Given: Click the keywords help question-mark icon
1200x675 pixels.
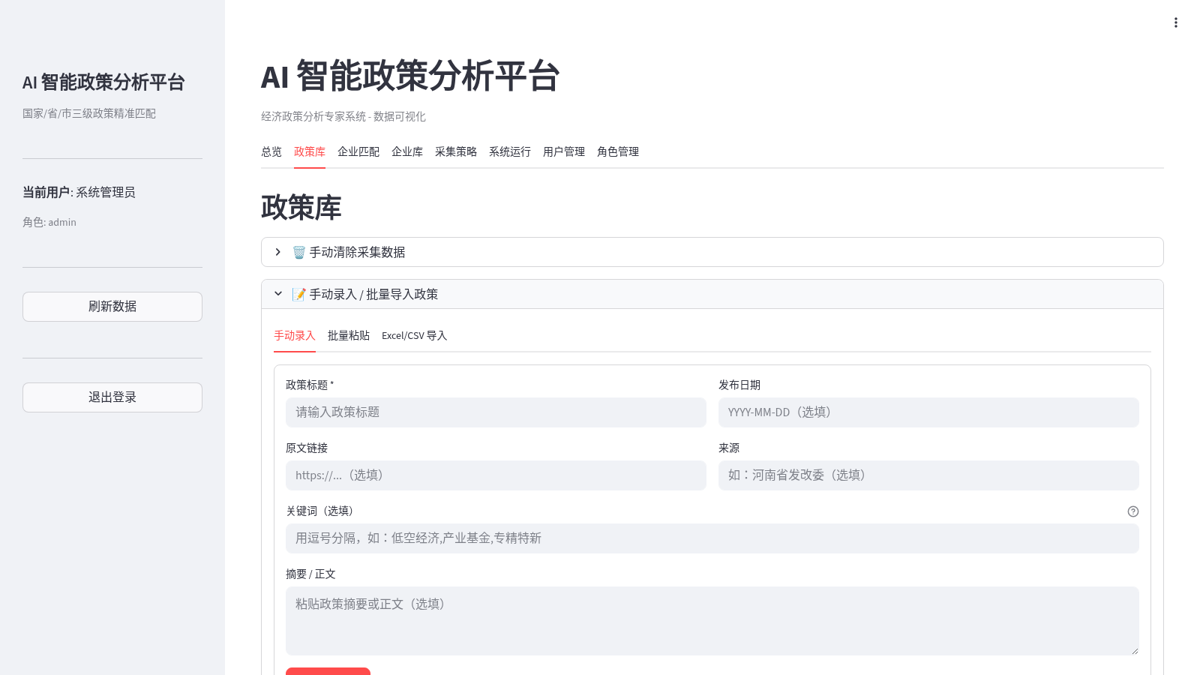Looking at the screenshot, I should 1133,511.
